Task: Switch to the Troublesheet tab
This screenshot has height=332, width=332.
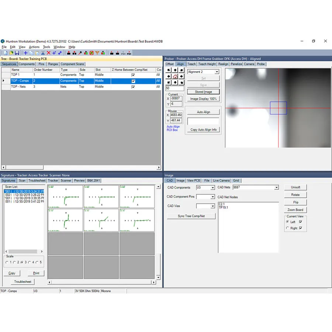Action: [x=37, y=181]
